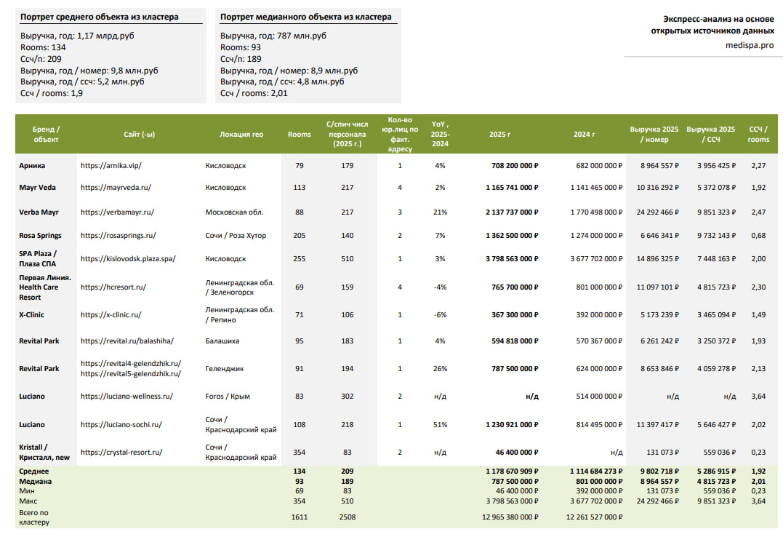The height and width of the screenshot is (545, 783).
Task: Open the https://hcresort.ru/ link
Action: coord(113,287)
